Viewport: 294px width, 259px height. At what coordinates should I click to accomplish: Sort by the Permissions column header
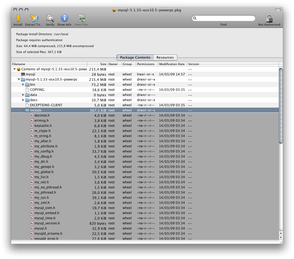click(147, 64)
